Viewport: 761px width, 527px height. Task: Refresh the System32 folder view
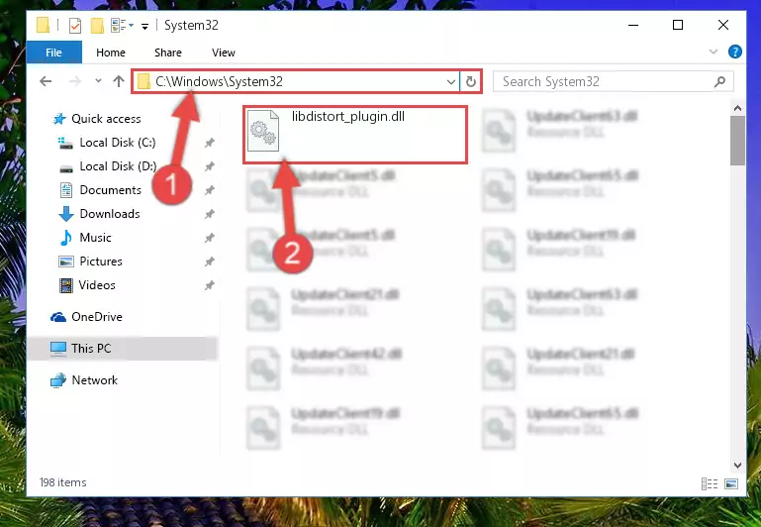471,81
